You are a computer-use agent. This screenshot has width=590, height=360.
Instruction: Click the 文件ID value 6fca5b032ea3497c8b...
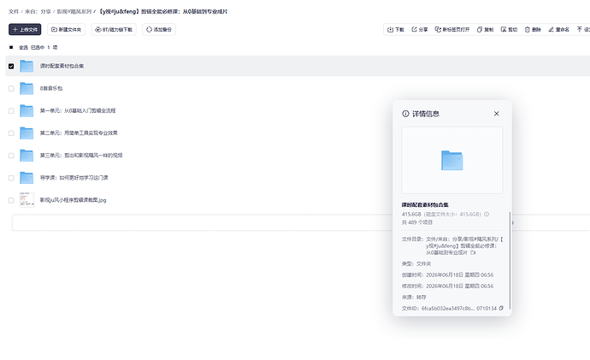458,309
